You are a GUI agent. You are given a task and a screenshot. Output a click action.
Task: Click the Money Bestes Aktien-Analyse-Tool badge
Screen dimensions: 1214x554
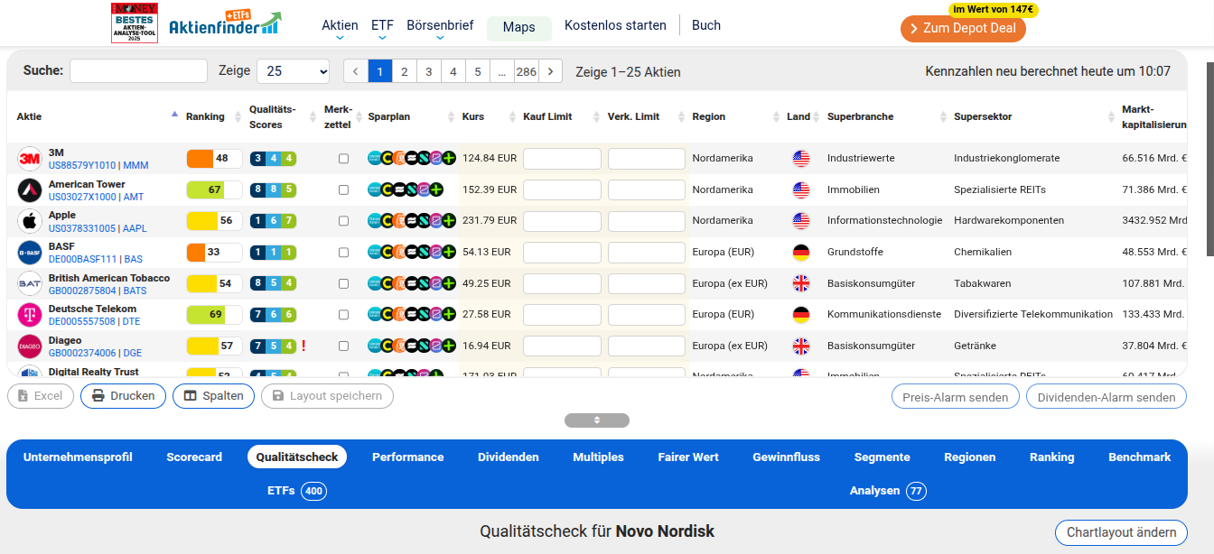coord(135,23)
